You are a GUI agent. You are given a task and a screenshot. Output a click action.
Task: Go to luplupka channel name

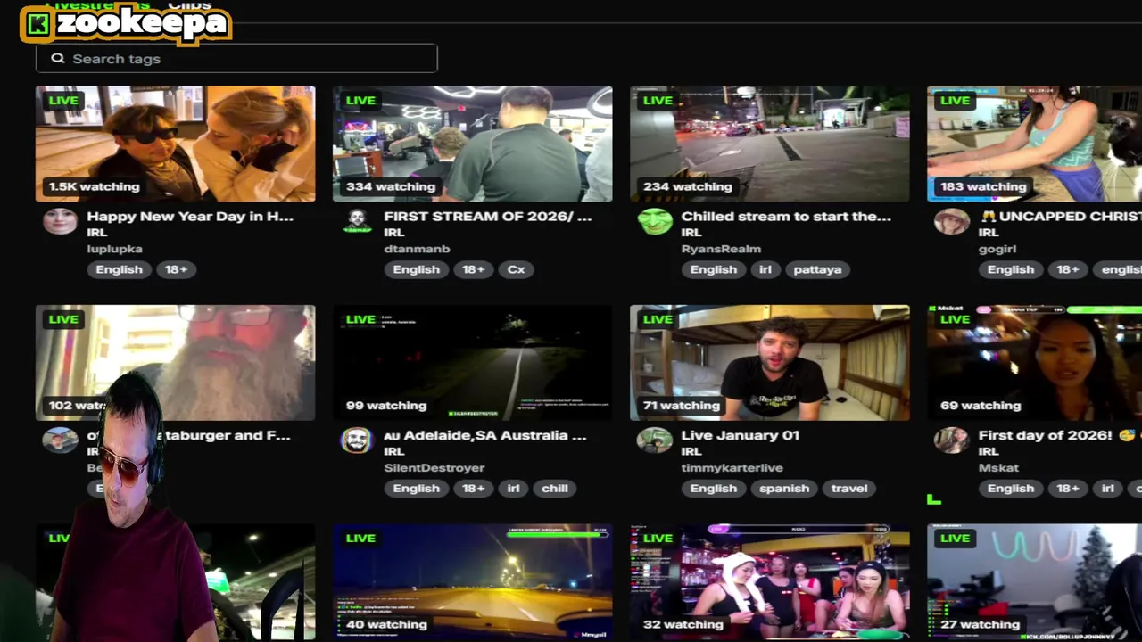pyautogui.click(x=114, y=249)
